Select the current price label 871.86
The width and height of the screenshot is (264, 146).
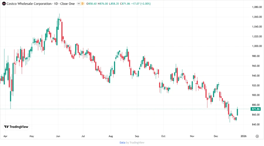coord(255,109)
